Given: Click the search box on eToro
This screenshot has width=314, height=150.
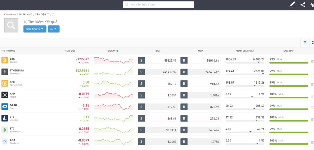Looking at the screenshot, I should click(x=159, y=5).
